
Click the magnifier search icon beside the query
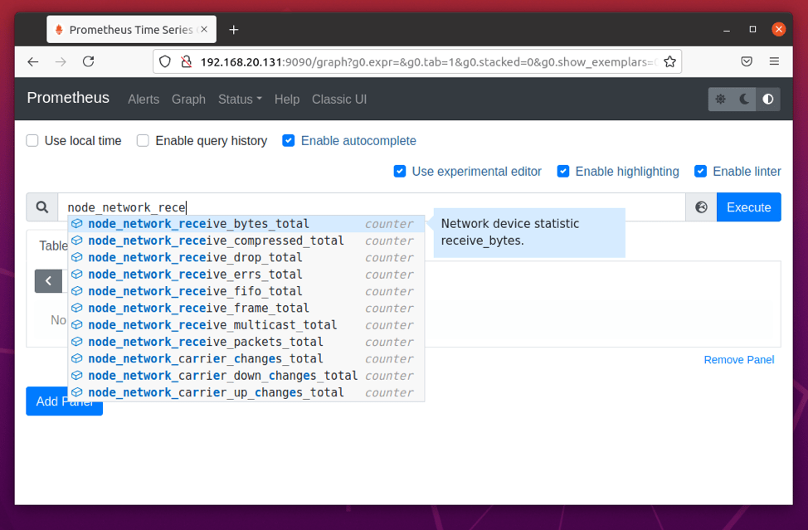coord(42,207)
